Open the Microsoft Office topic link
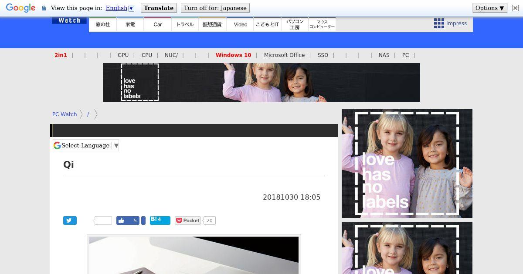The width and height of the screenshot is (523, 274). point(284,55)
